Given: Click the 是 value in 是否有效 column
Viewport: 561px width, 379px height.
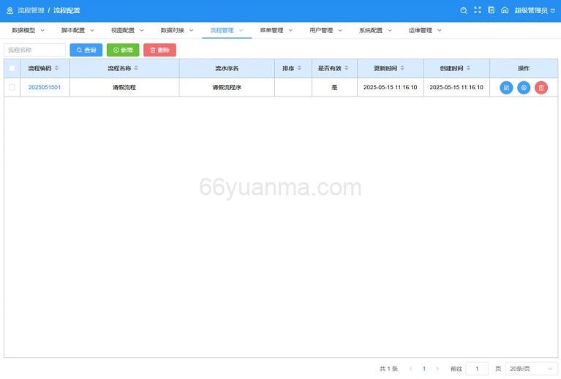Looking at the screenshot, I should tap(334, 87).
